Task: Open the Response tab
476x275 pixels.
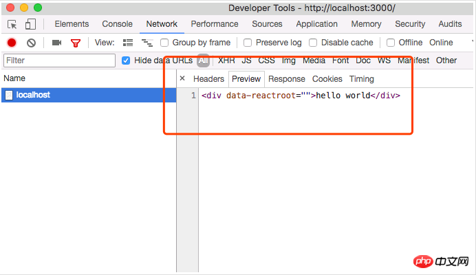Action: coord(287,79)
